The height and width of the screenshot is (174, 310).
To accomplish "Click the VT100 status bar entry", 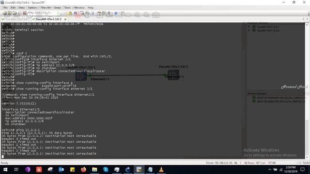I will point(272,163).
